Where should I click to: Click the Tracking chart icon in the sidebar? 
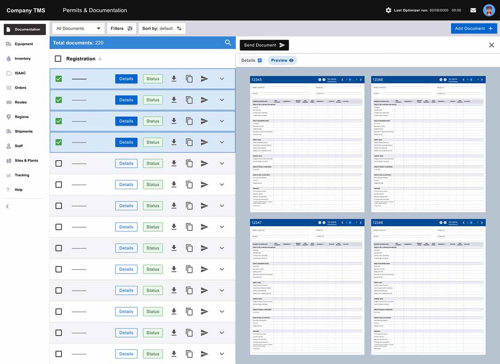[x=9, y=175]
